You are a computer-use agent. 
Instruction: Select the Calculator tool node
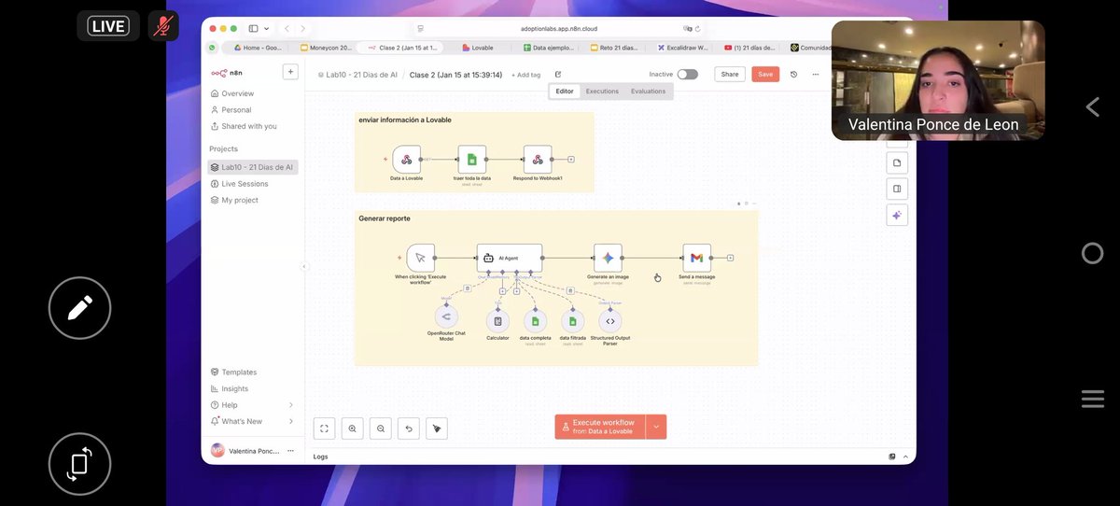tap(497, 320)
